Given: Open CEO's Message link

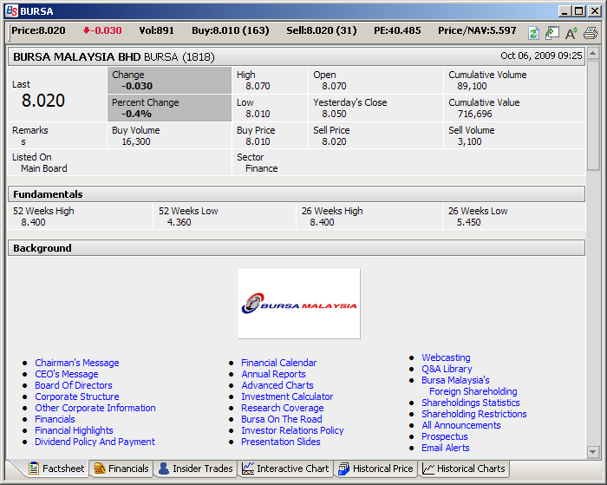Looking at the screenshot, I should pyautogui.click(x=67, y=374).
